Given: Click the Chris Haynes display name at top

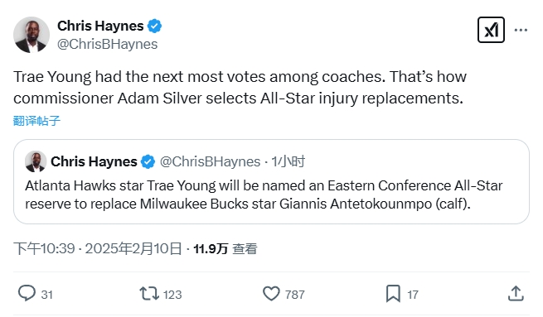Looking at the screenshot, I should pyautogui.click(x=100, y=26).
